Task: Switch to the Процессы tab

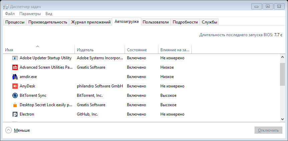Action: (x=14, y=22)
